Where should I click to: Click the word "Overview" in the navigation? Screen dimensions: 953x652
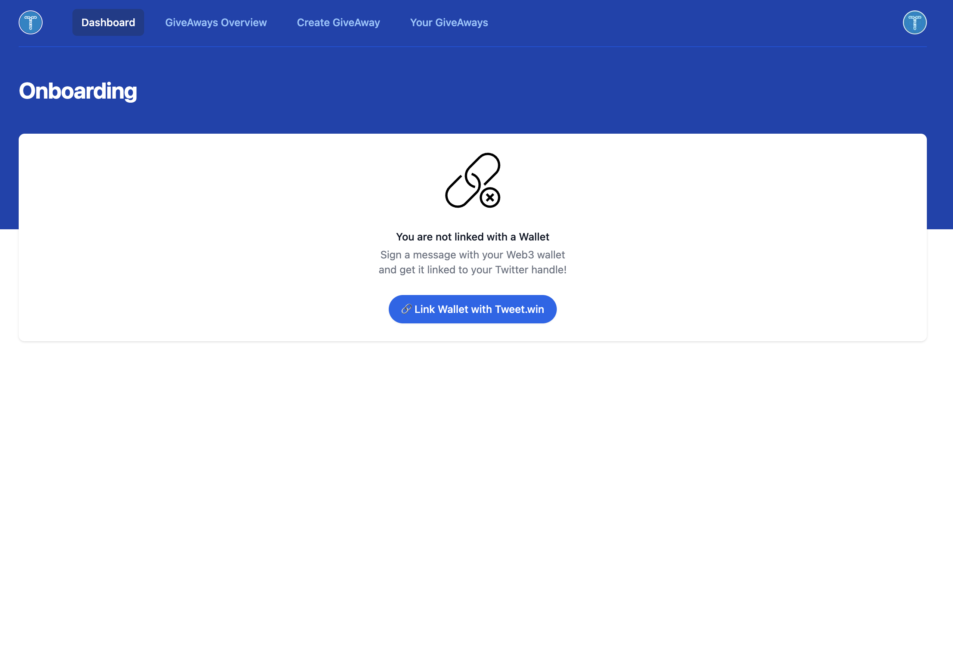(x=243, y=22)
